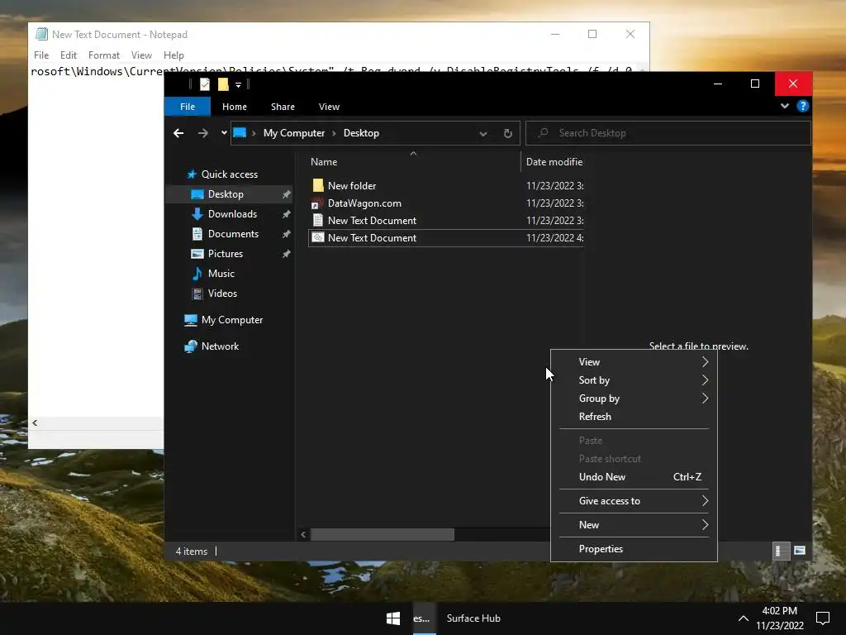Click the file list scrollbar left arrow
The height and width of the screenshot is (635, 846).
(x=303, y=535)
